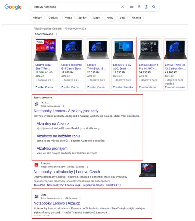This screenshot has height=221, width=195.
Task: Open Notebooky Lenovo - Alza dny jsou tady ad
Action: [66, 111]
